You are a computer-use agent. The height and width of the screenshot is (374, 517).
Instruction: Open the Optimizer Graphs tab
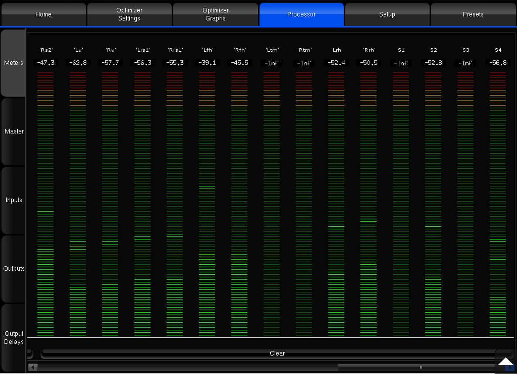pyautogui.click(x=215, y=14)
